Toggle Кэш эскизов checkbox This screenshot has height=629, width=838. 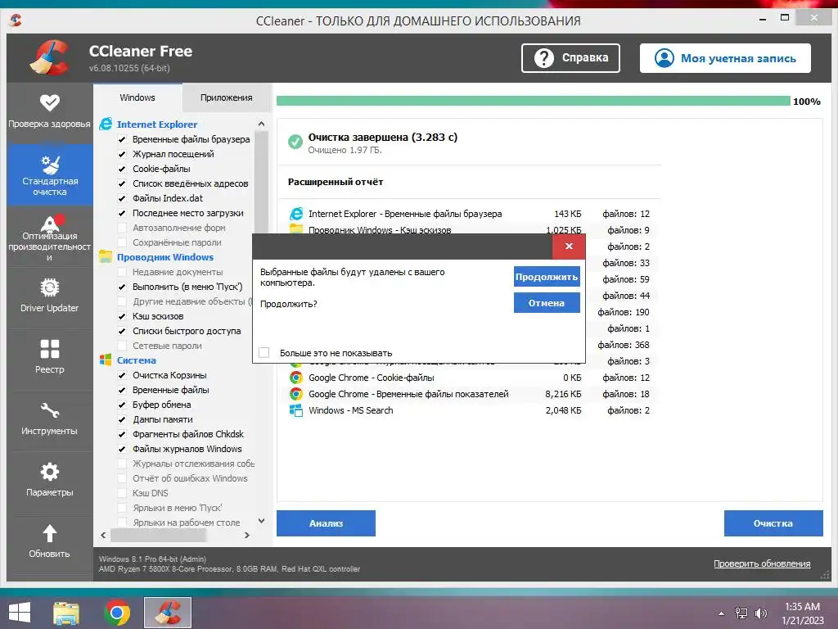pos(122,316)
